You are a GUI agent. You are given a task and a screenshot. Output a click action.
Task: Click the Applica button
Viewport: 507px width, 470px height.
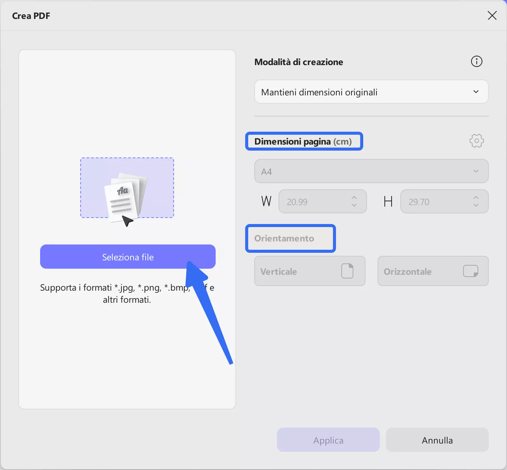tap(328, 440)
